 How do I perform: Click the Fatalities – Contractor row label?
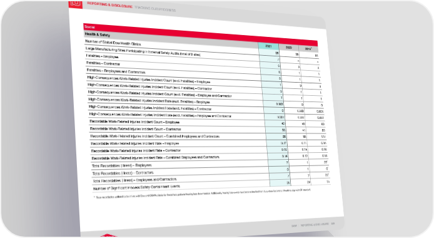coord(103,63)
